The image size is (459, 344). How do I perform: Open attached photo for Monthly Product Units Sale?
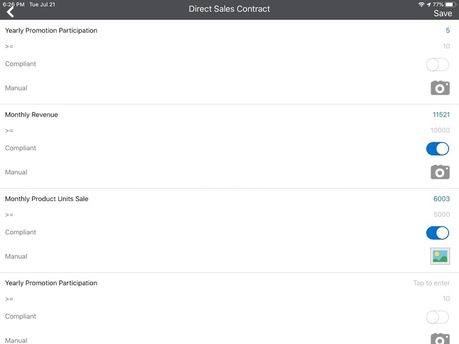[x=440, y=256]
